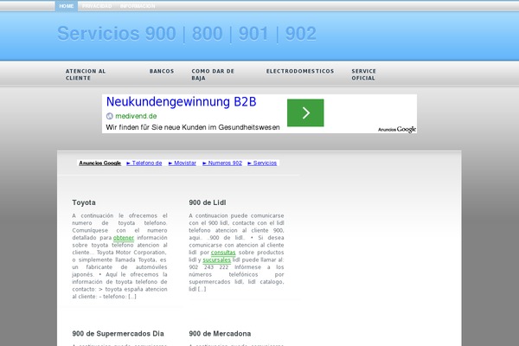Click the green arrow button in ad
The image size is (519, 346).
pos(305,112)
